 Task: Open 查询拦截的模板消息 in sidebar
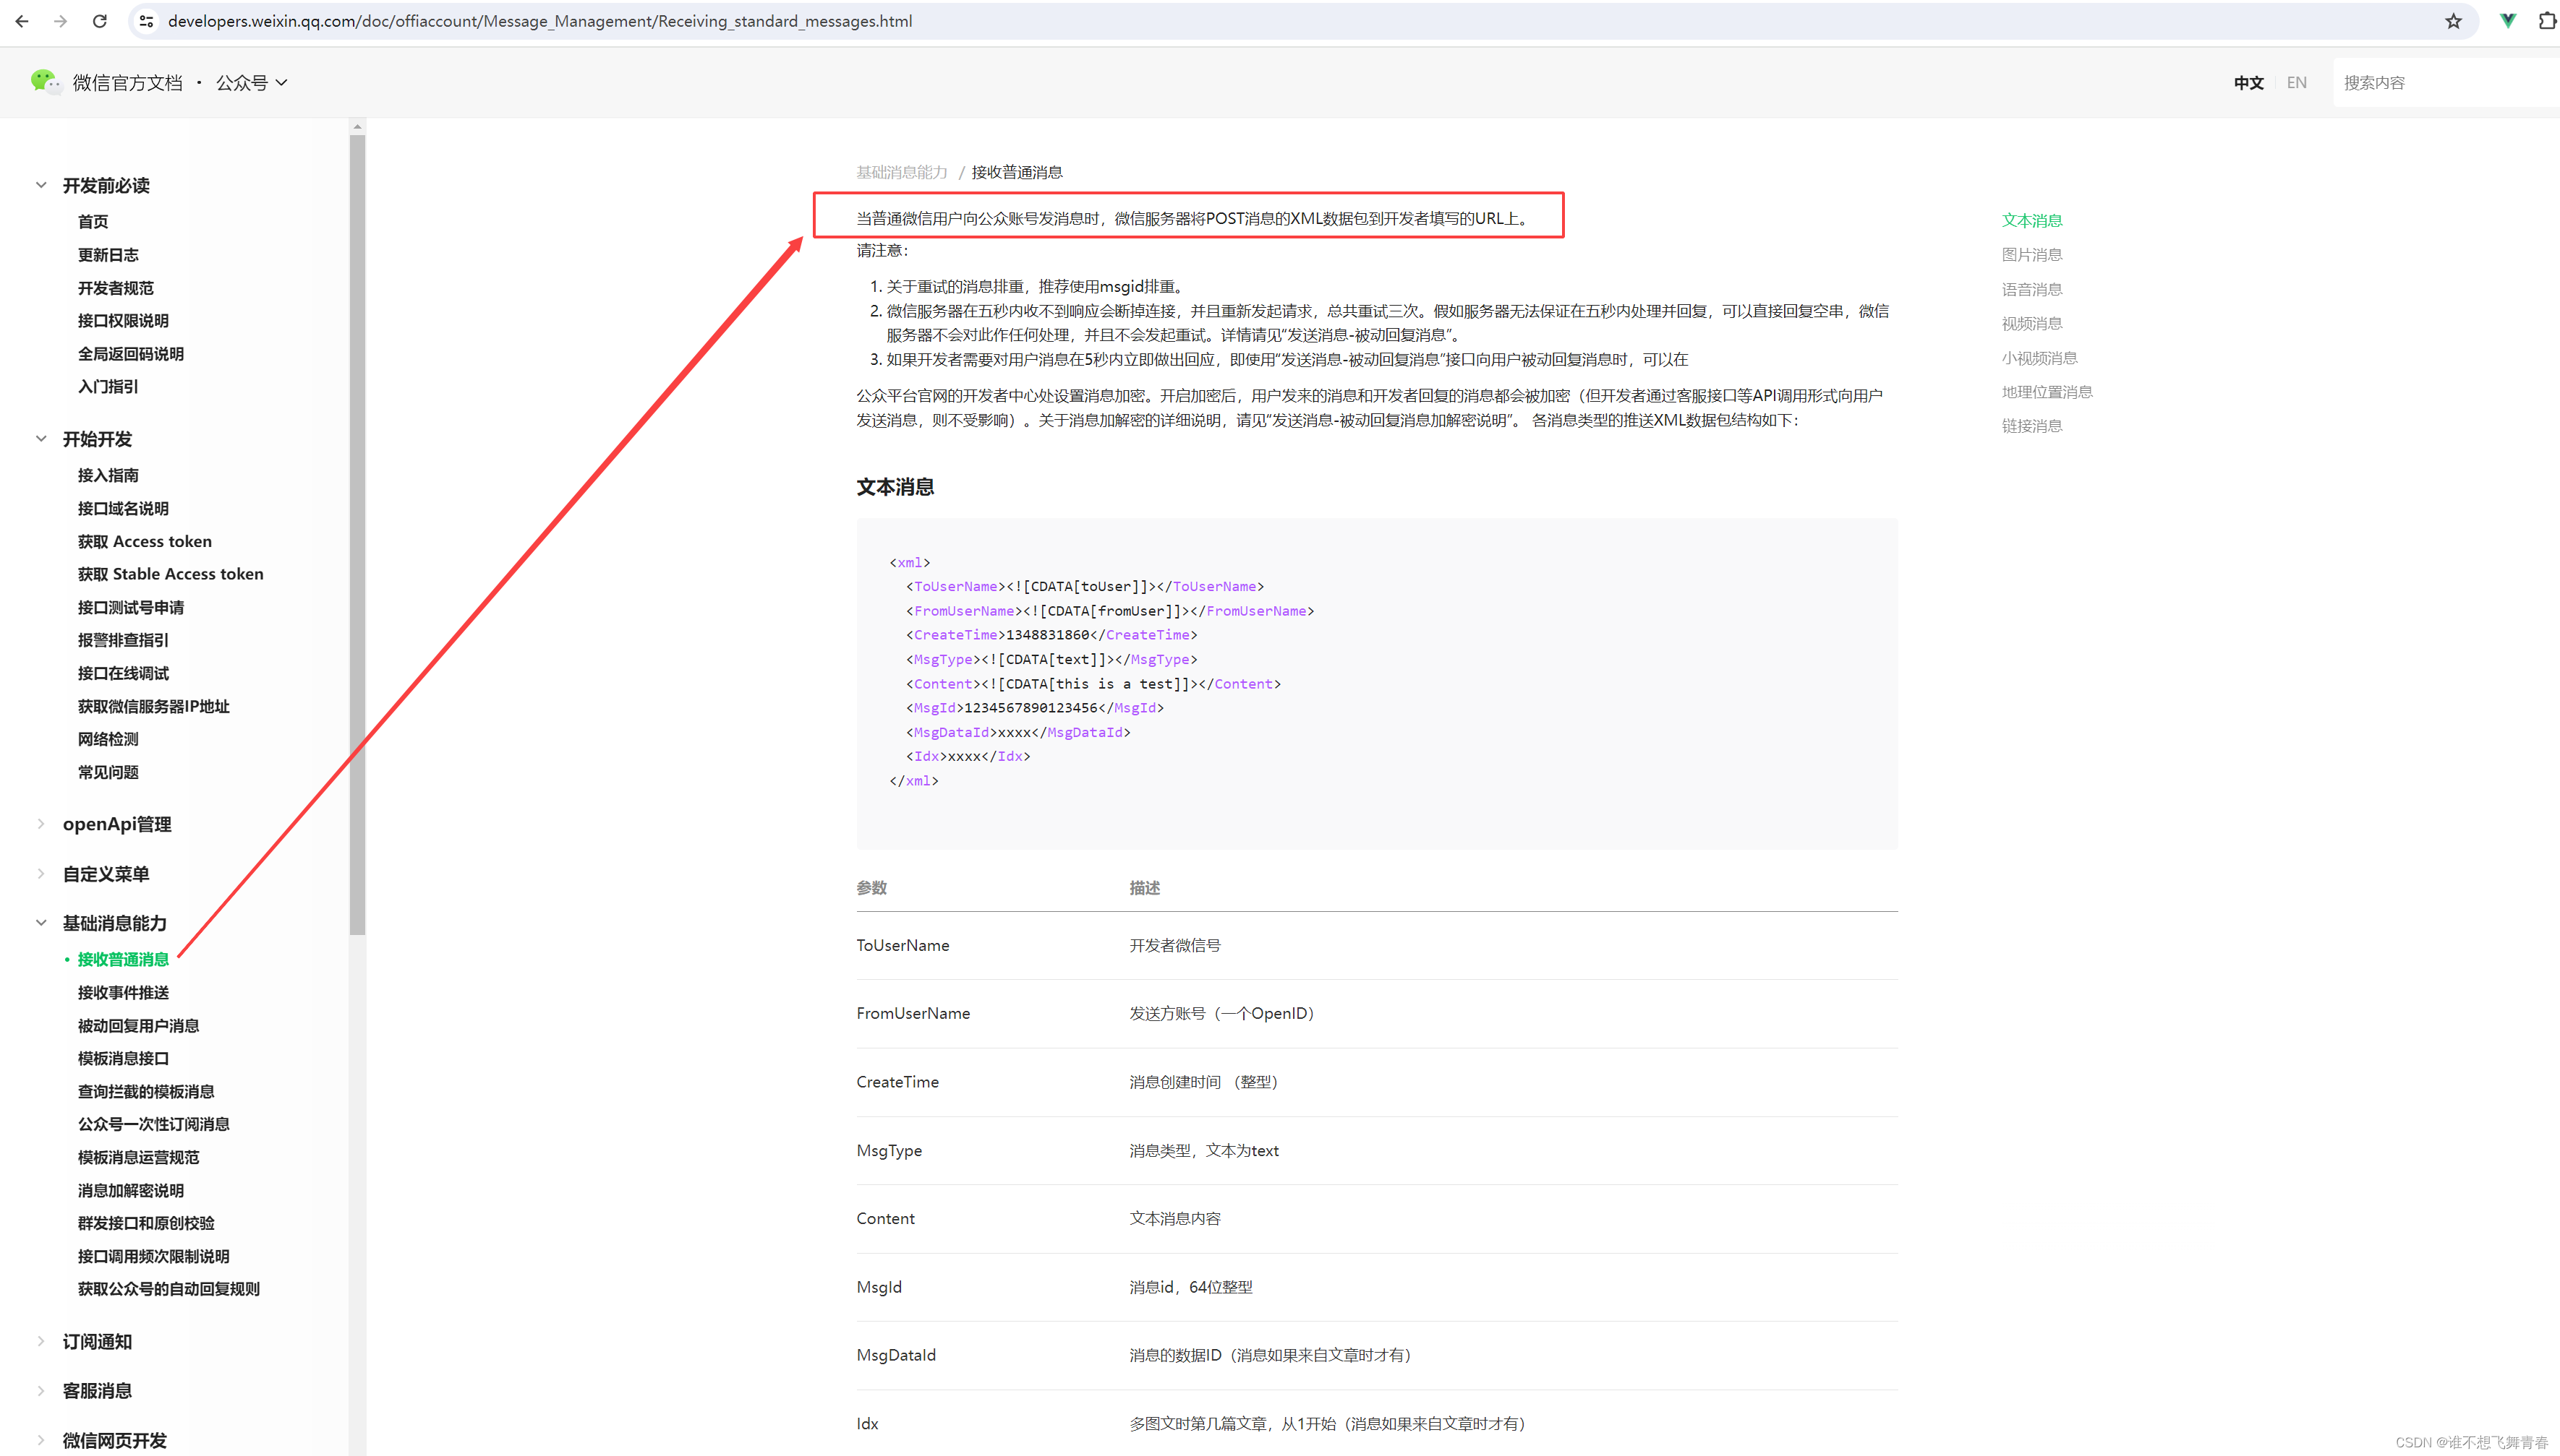(x=146, y=1092)
